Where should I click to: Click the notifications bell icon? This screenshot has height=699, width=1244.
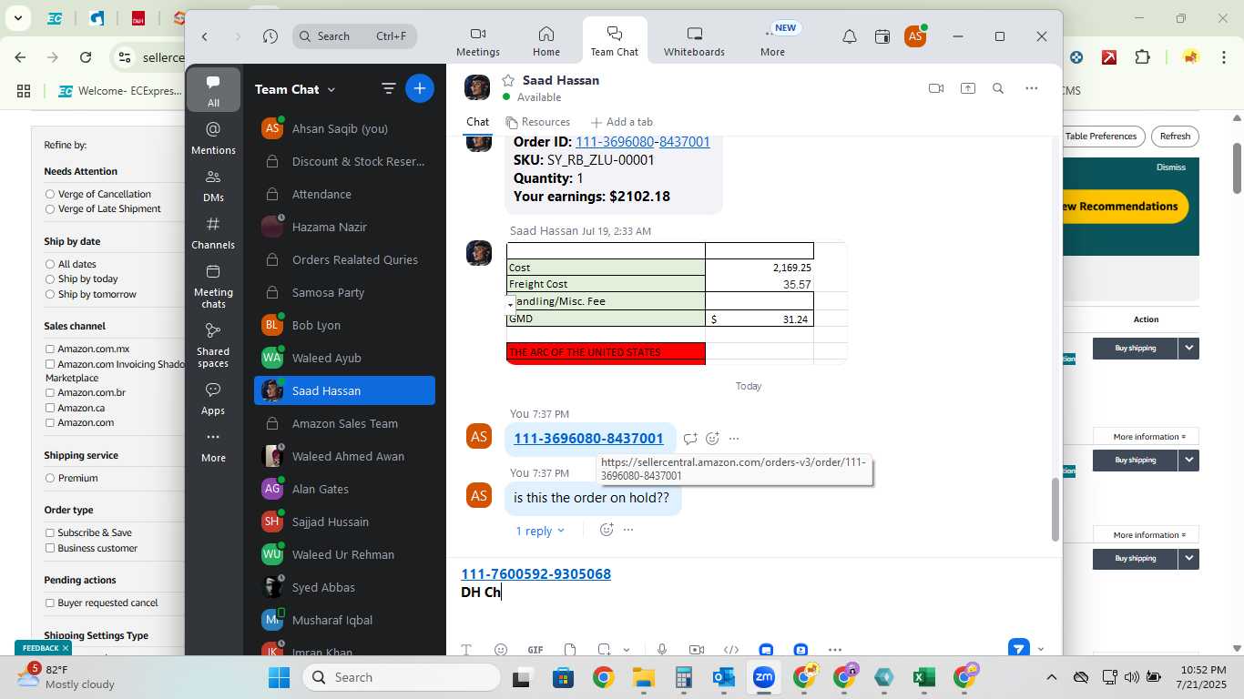point(849,36)
